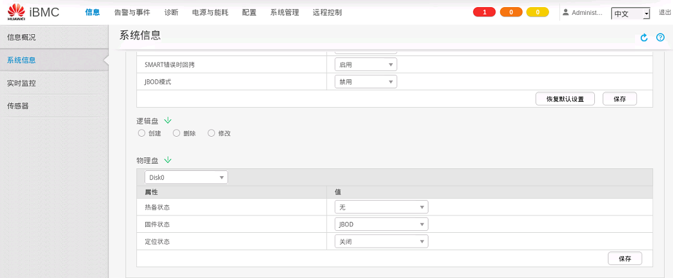The image size is (673, 278).
Task: Click the 值 column header
Action: pos(337,192)
